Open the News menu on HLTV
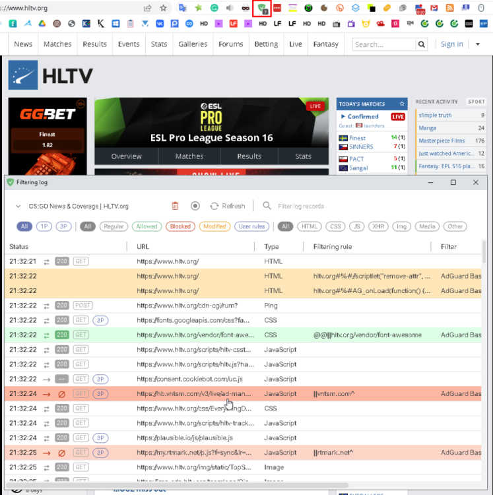 (x=23, y=44)
